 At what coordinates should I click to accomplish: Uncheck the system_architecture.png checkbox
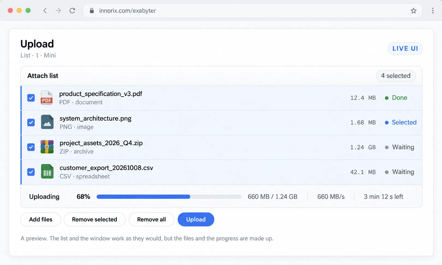pyautogui.click(x=31, y=123)
